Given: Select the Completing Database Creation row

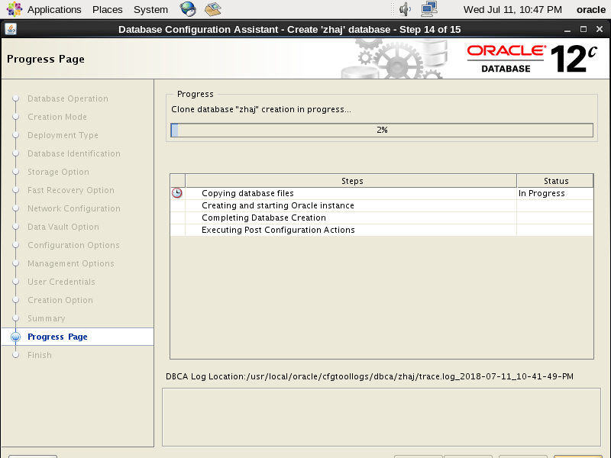Looking at the screenshot, I should tap(382, 218).
